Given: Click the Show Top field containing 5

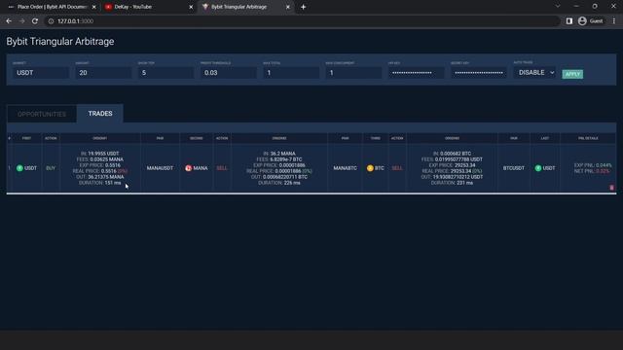Looking at the screenshot, I should click(x=165, y=73).
